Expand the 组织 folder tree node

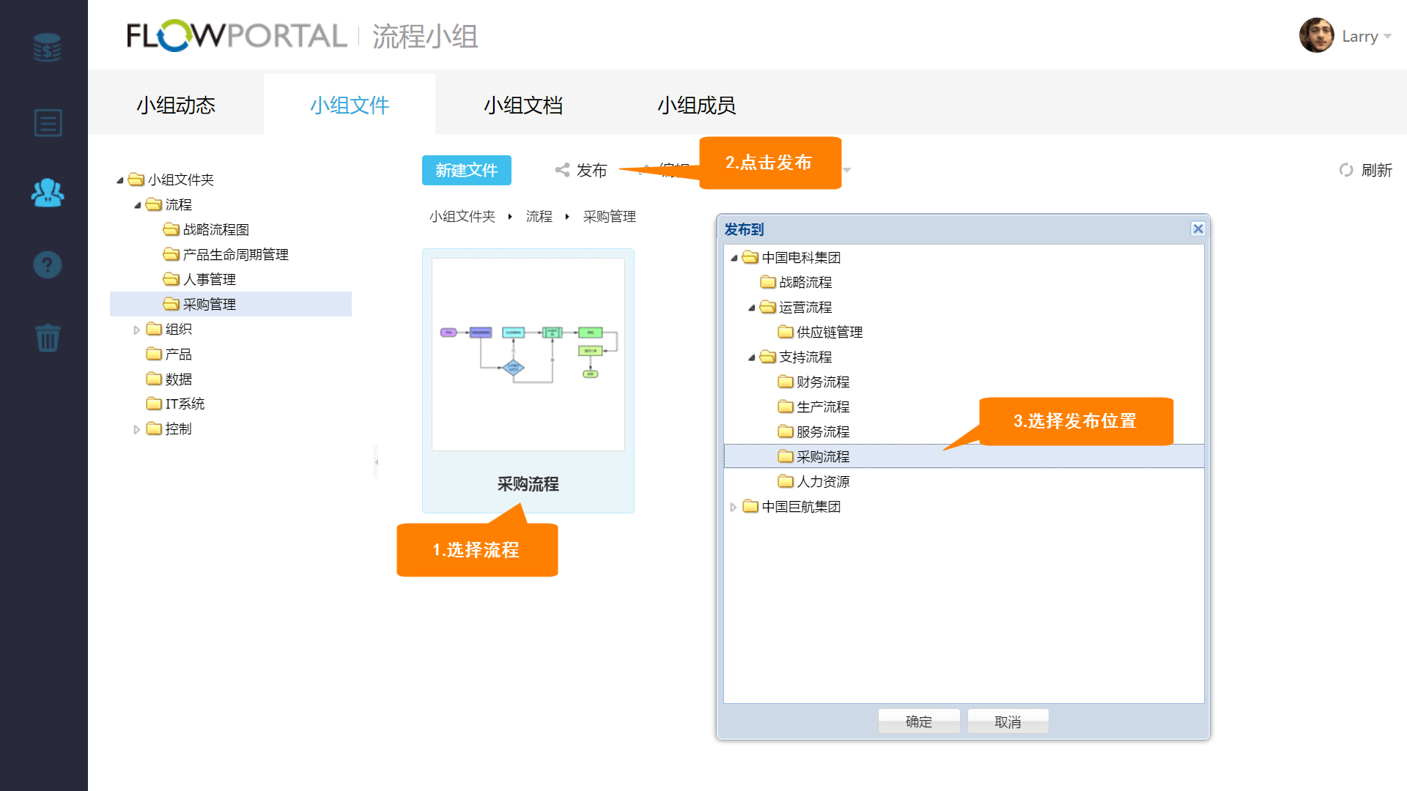136,330
